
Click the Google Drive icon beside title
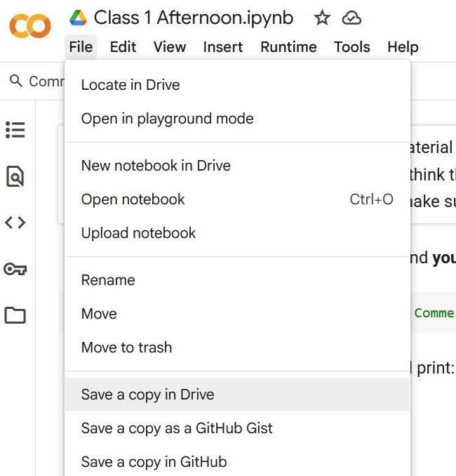(78, 18)
